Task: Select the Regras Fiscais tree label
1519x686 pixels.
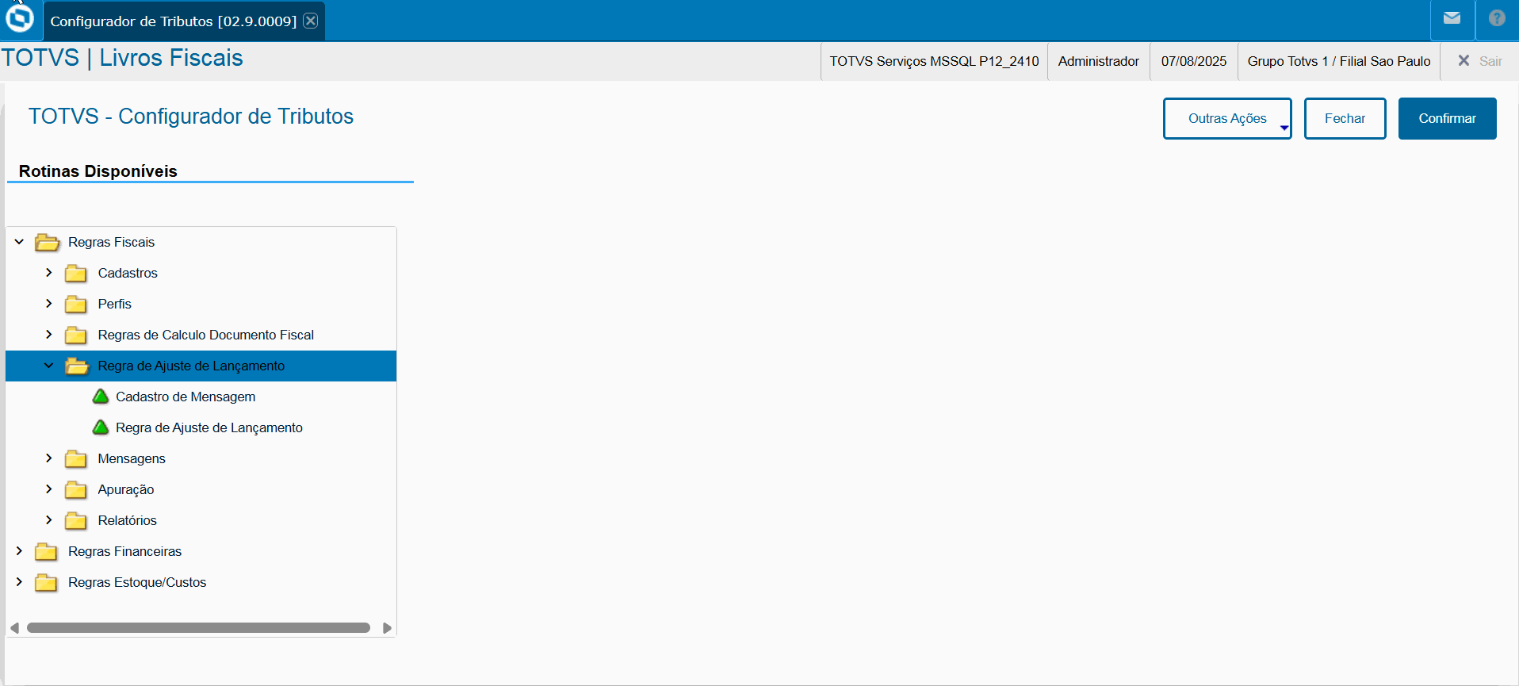Action: pyautogui.click(x=111, y=242)
